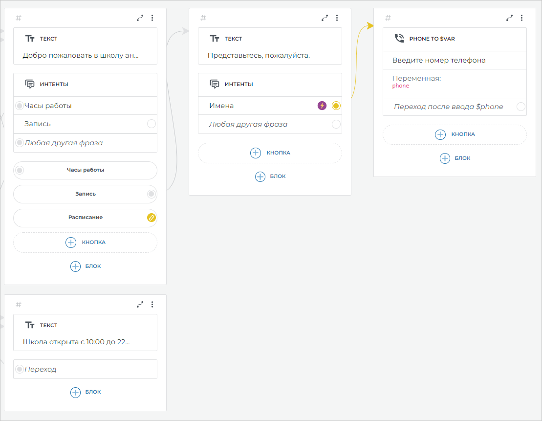Click the Запись pill button
This screenshot has height=421, width=542.
85,194
